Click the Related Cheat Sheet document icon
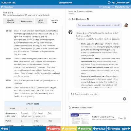The height and width of the screenshot is (131, 131). coord(70,108)
